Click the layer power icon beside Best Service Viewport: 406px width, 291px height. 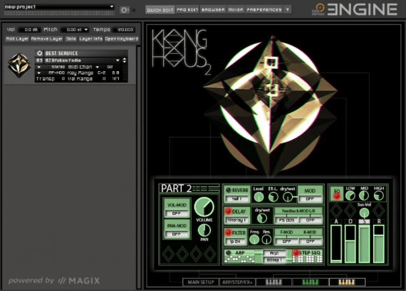click(40, 53)
